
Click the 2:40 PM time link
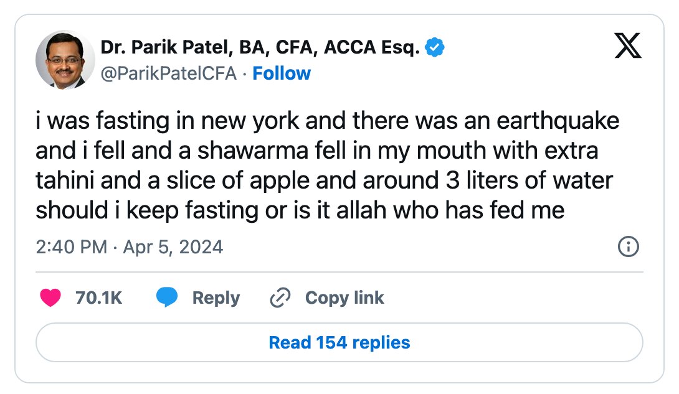pos(72,247)
